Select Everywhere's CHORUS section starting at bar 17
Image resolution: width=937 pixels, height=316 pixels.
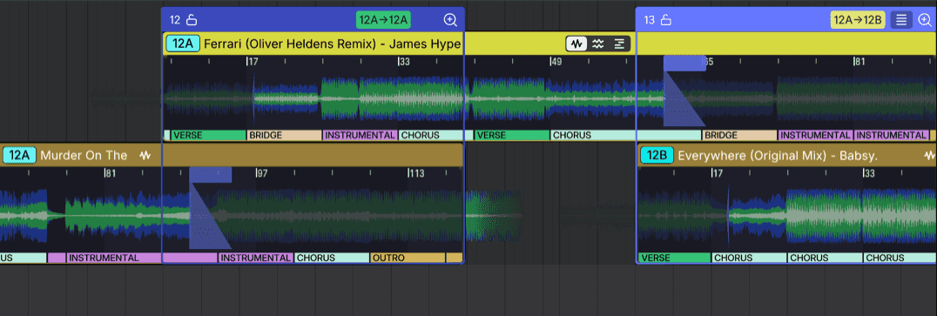tap(750, 258)
